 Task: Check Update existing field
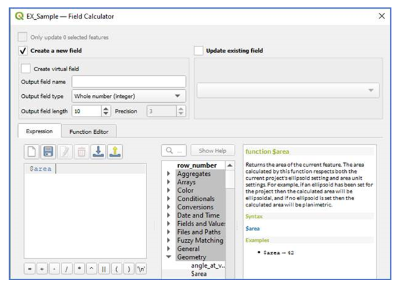(198, 51)
